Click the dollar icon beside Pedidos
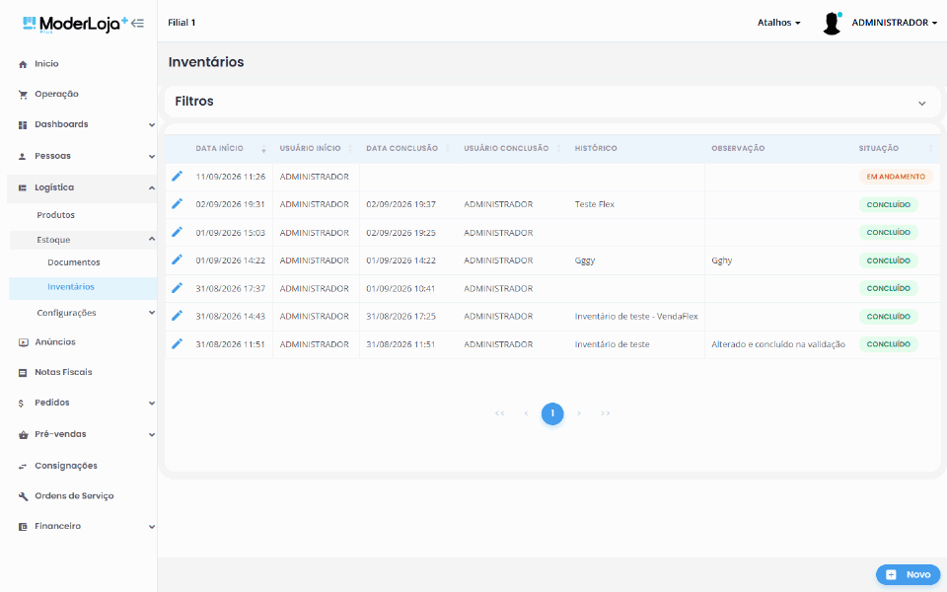This screenshot has height=592, width=947. point(21,403)
